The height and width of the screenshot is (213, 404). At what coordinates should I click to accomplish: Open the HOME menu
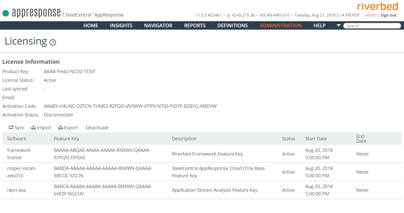[x=91, y=25]
